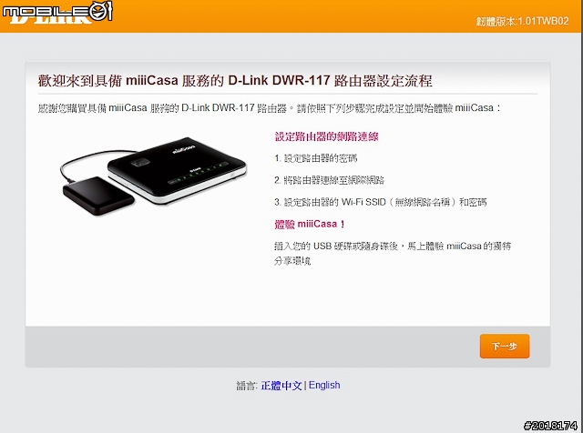583x433 pixels.
Task: Click the miiiCasa logo on the router
Action: pos(184,148)
